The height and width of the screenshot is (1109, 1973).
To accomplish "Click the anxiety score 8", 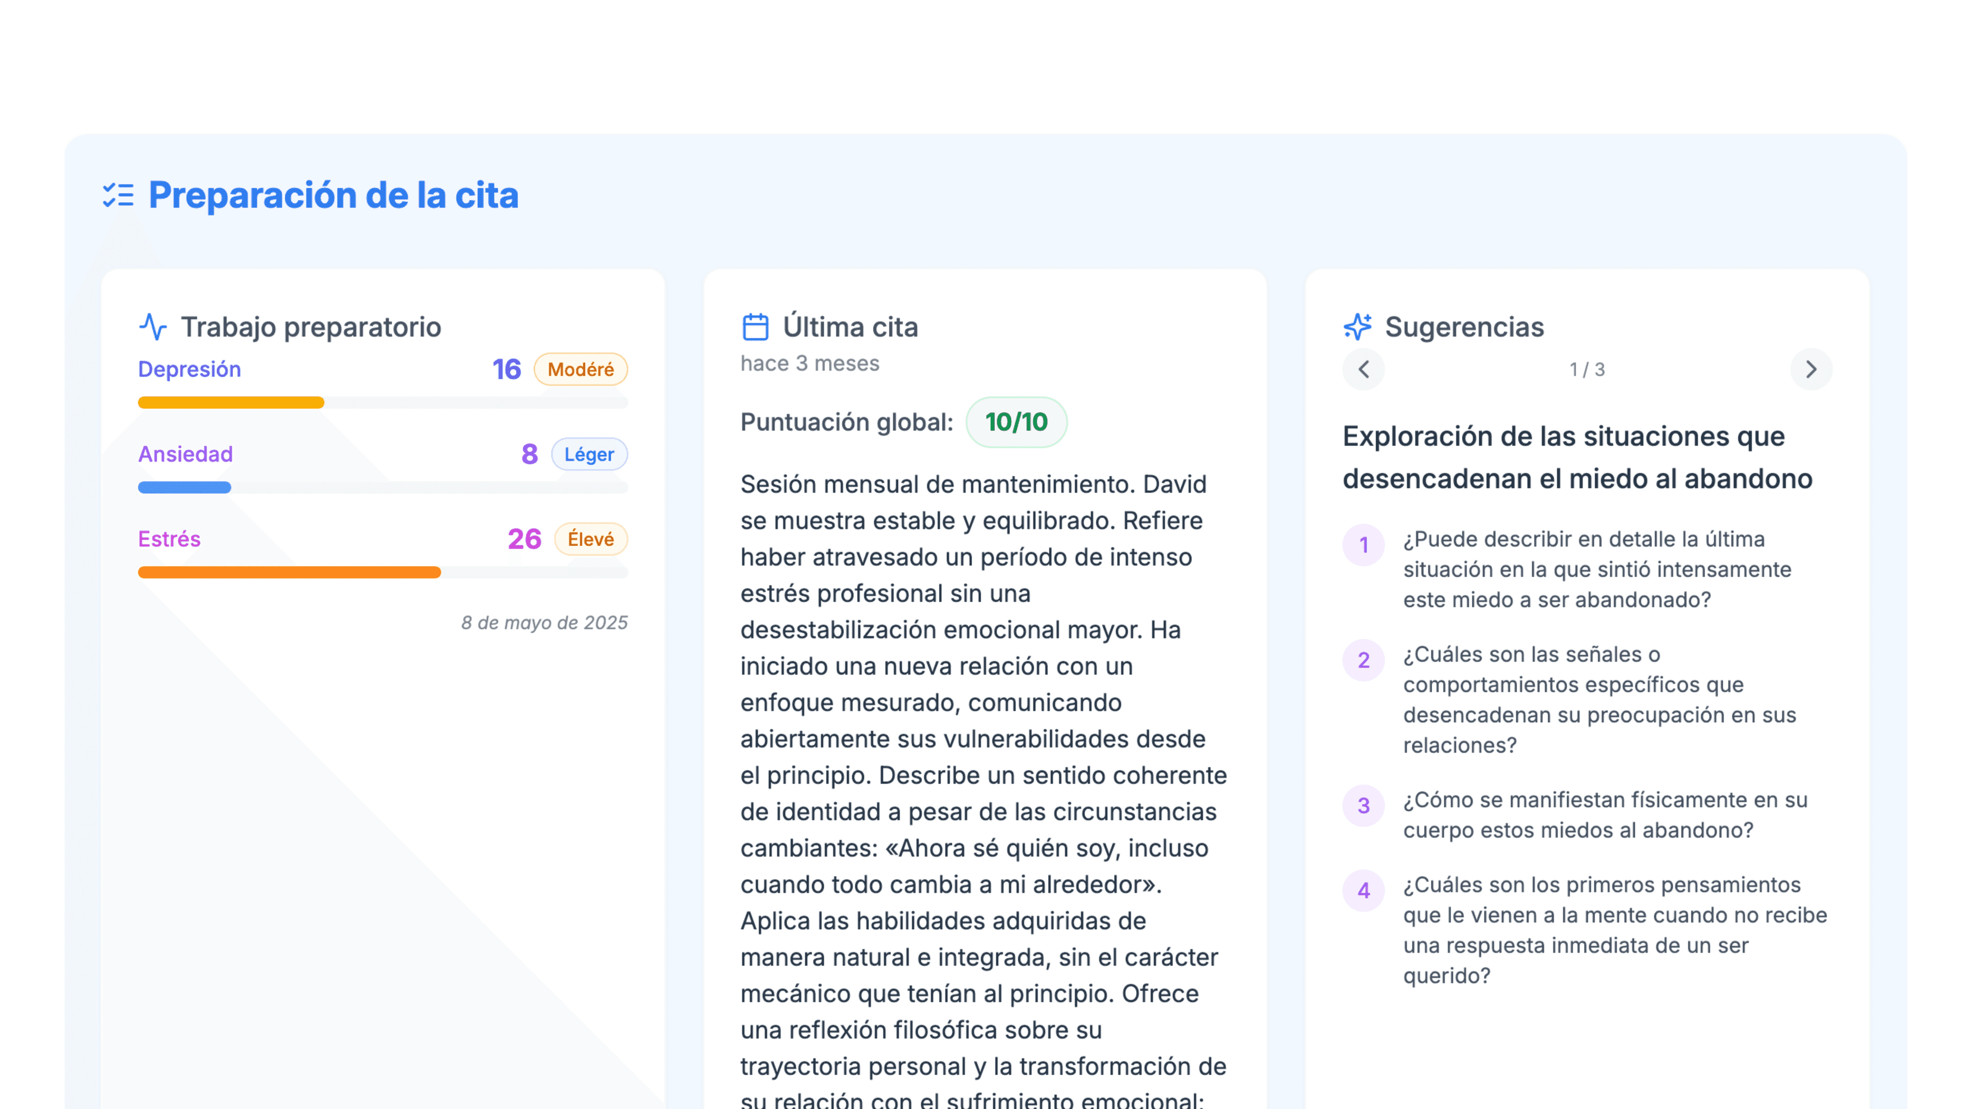I will click(x=529, y=454).
